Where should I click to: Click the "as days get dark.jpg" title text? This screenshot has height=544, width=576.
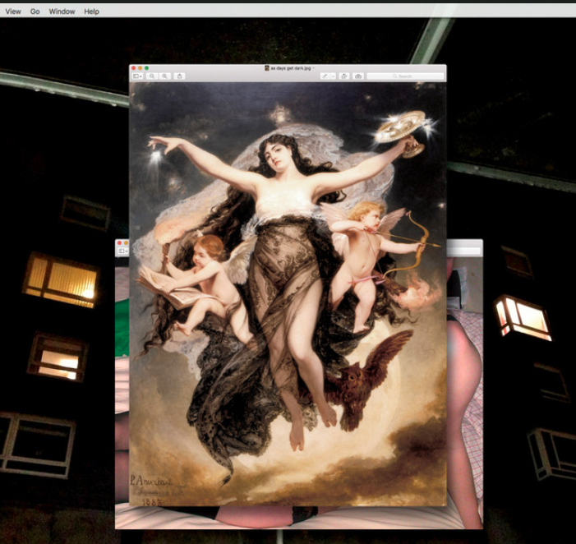click(x=289, y=68)
